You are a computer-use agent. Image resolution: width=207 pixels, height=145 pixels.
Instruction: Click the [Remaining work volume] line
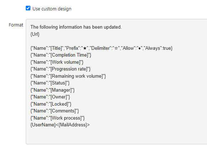coord(68,76)
